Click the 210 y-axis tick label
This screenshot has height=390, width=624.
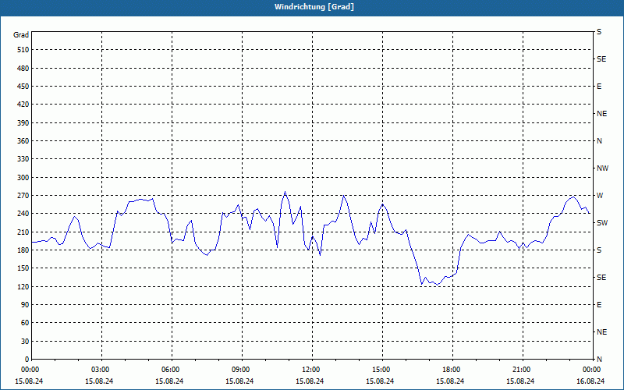coord(23,232)
